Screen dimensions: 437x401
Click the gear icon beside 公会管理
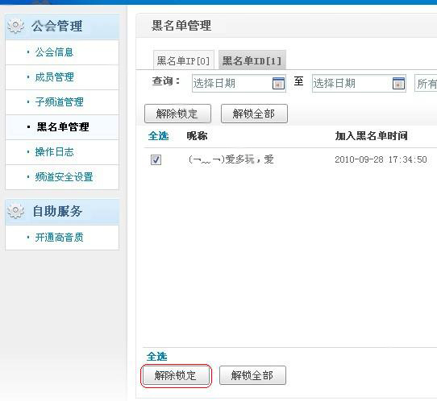pyautogui.click(x=15, y=26)
